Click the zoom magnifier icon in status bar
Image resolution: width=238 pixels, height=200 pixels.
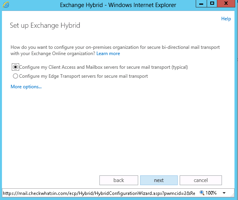[202, 193]
